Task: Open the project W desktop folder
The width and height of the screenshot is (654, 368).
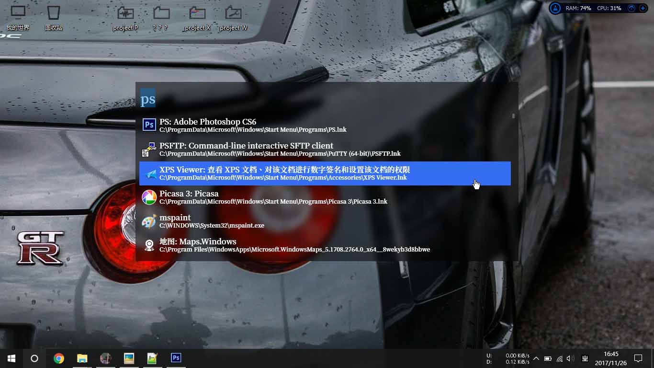Action: tap(233, 18)
